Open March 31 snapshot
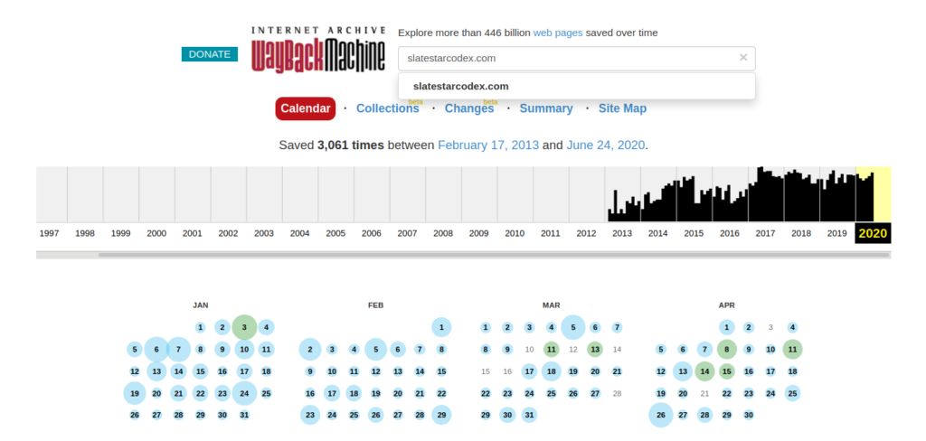The image size is (926, 441). point(529,415)
